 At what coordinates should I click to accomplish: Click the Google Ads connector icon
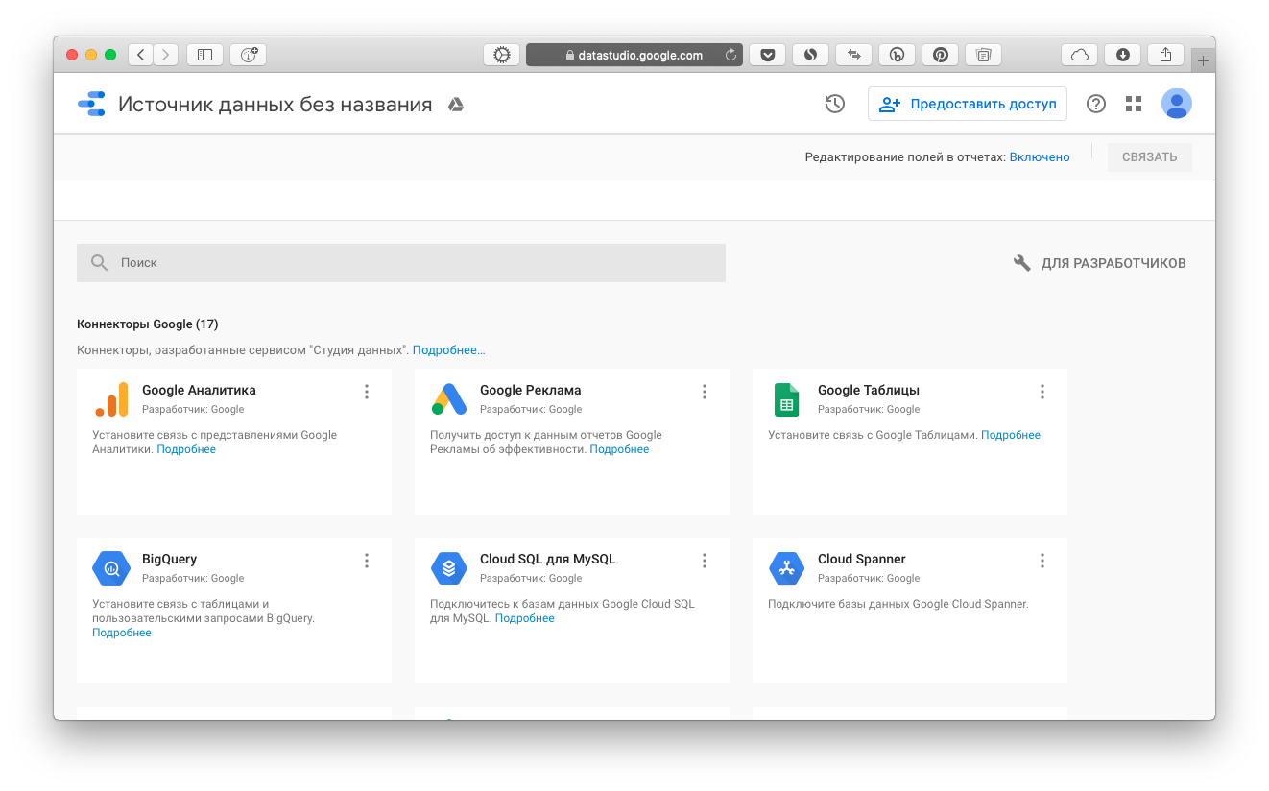coord(449,399)
